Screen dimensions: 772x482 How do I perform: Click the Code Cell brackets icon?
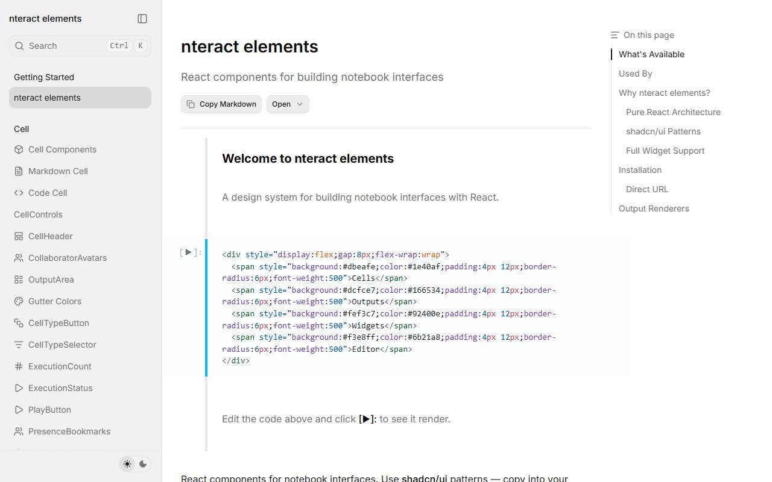click(19, 193)
